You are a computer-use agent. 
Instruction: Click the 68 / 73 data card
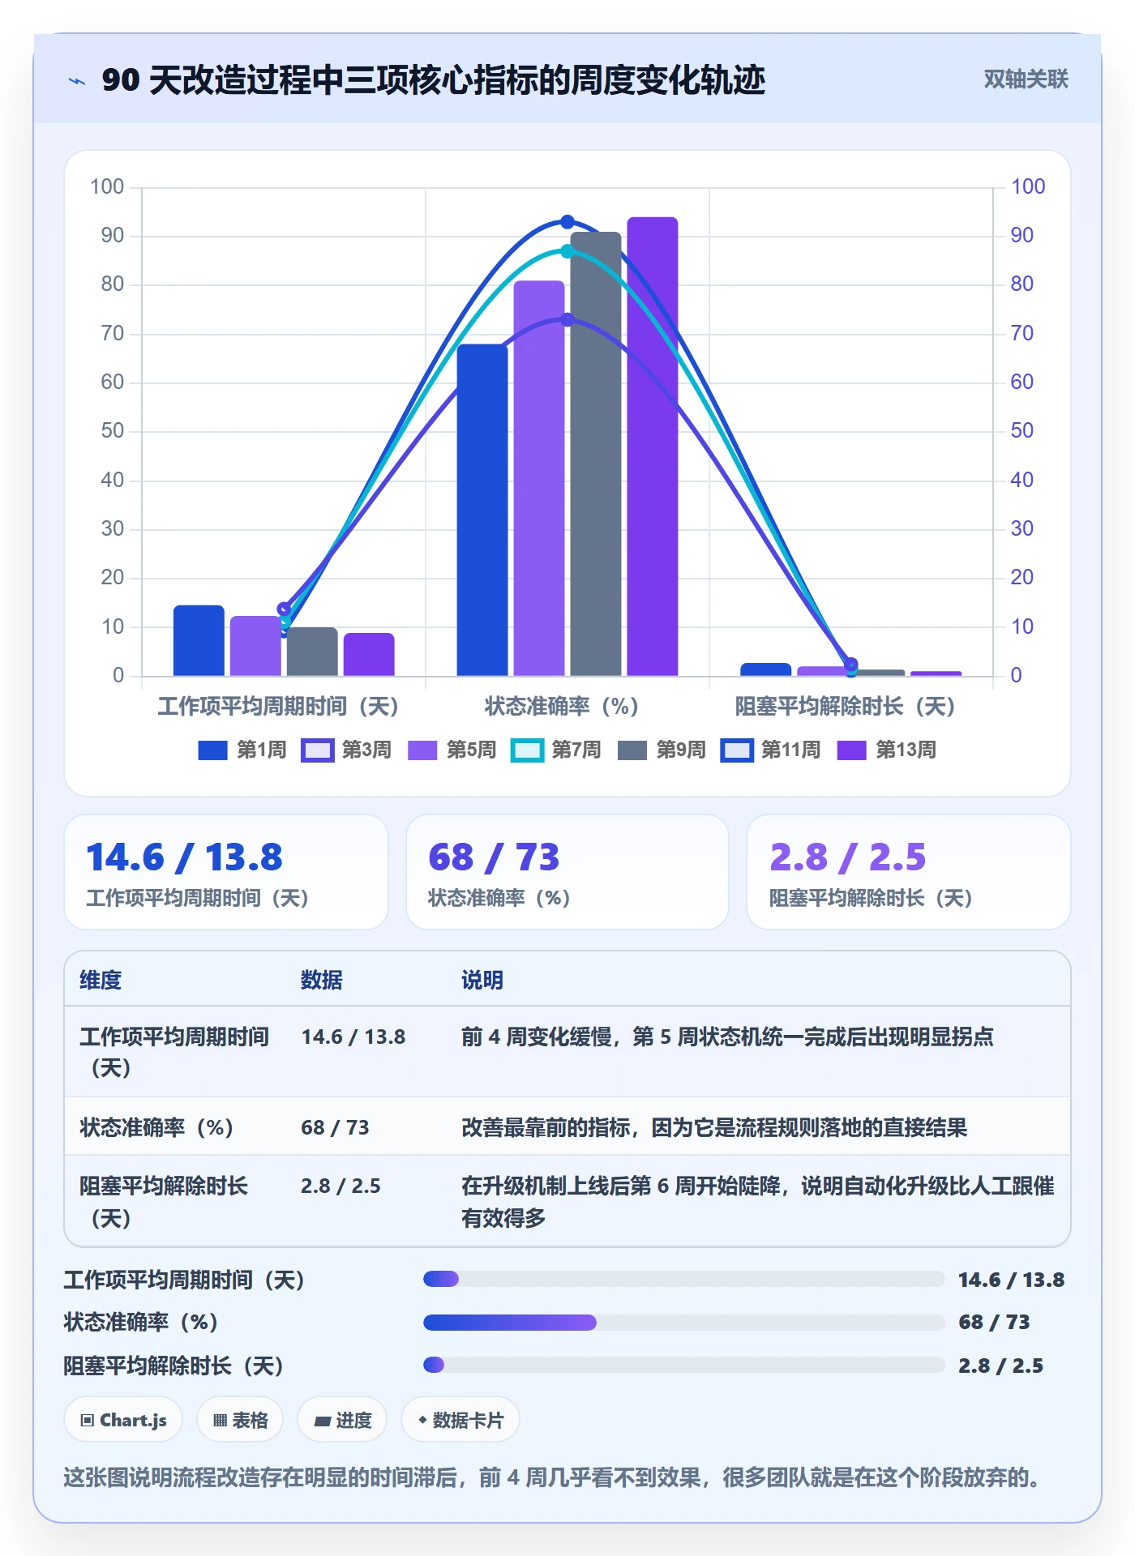point(567,872)
